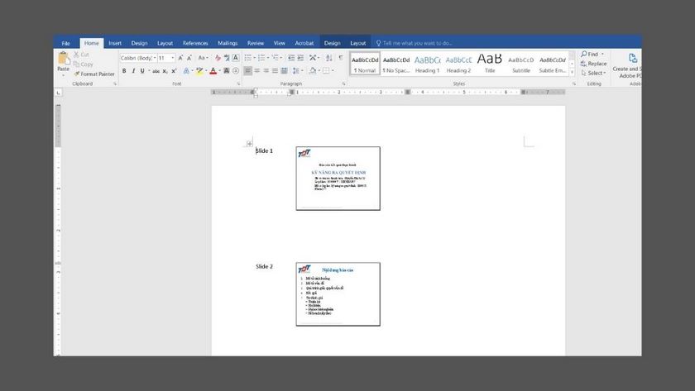Open the font name dropdown

[154, 58]
